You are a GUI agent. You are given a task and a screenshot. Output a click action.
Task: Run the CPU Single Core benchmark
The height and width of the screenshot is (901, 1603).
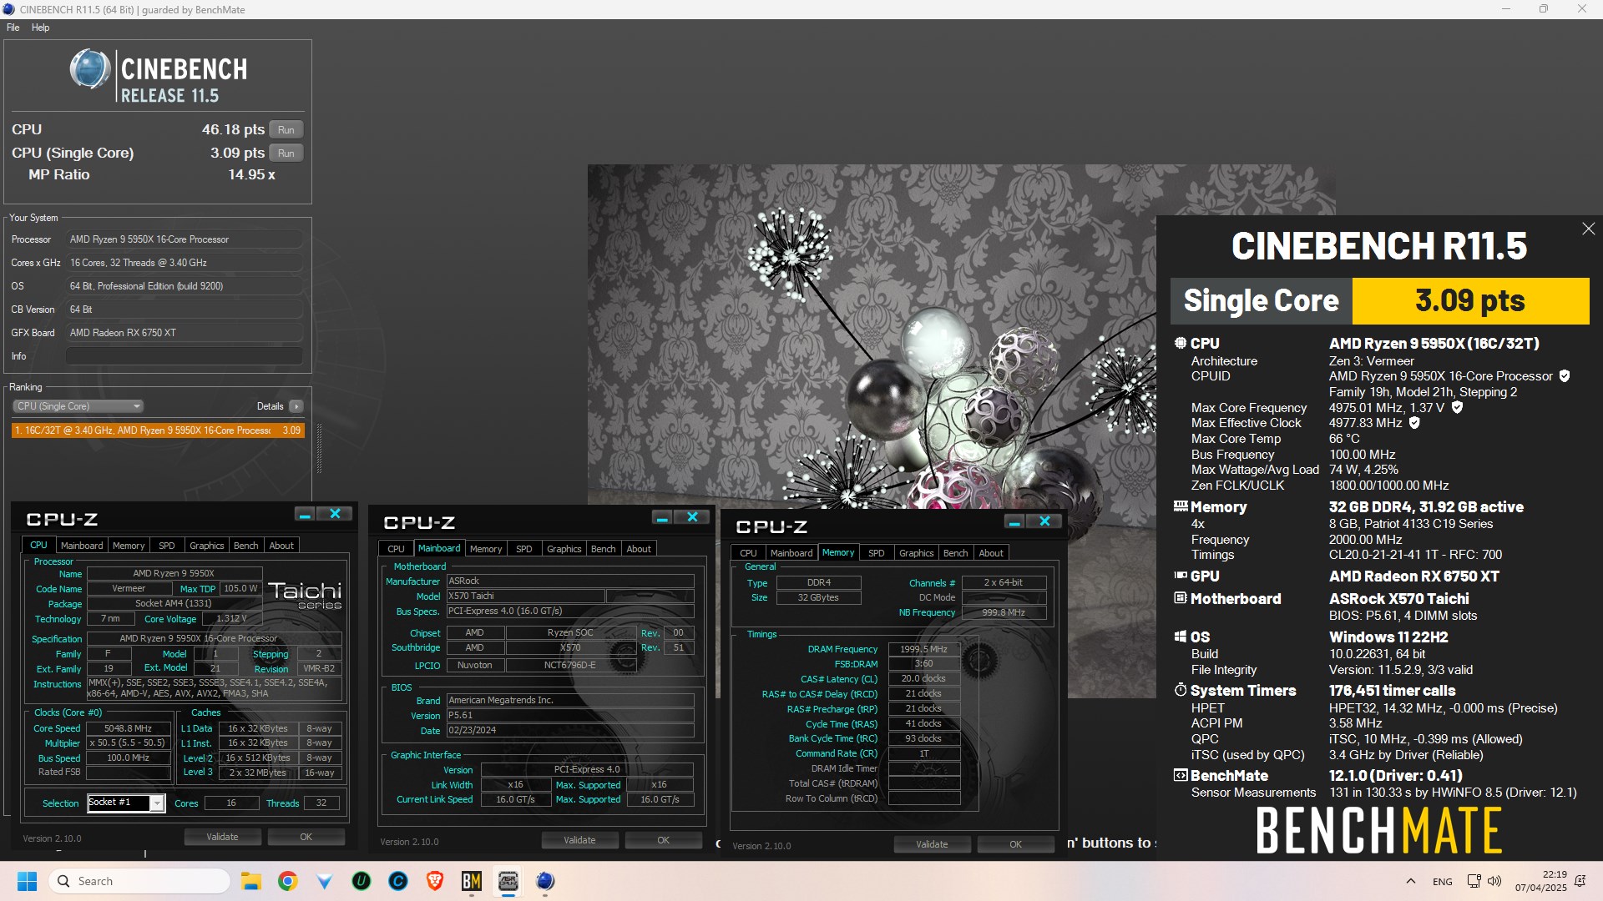click(x=286, y=154)
